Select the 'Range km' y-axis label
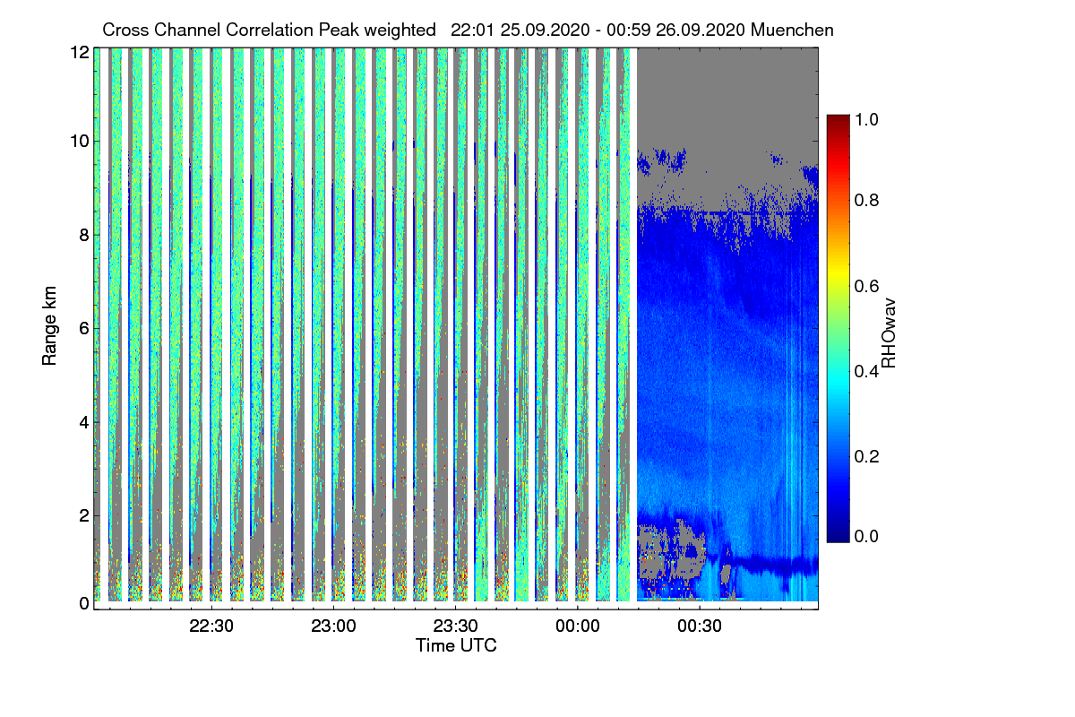 [x=50, y=324]
